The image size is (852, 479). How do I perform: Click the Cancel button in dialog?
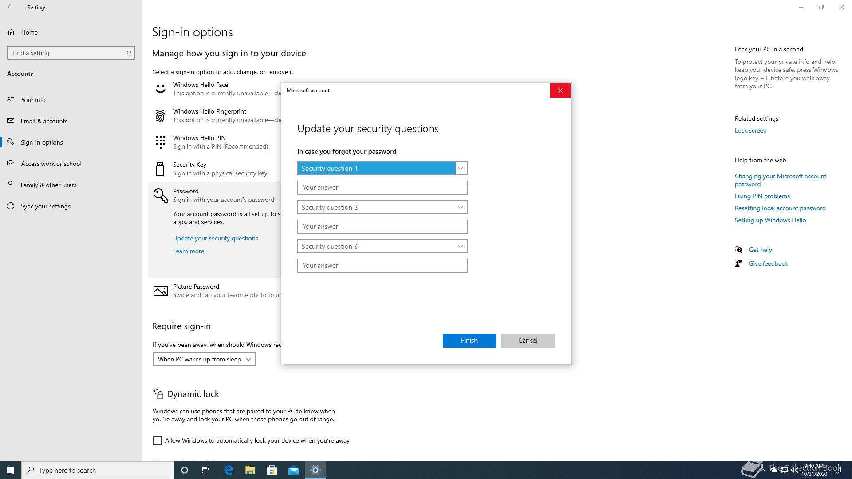[528, 341]
